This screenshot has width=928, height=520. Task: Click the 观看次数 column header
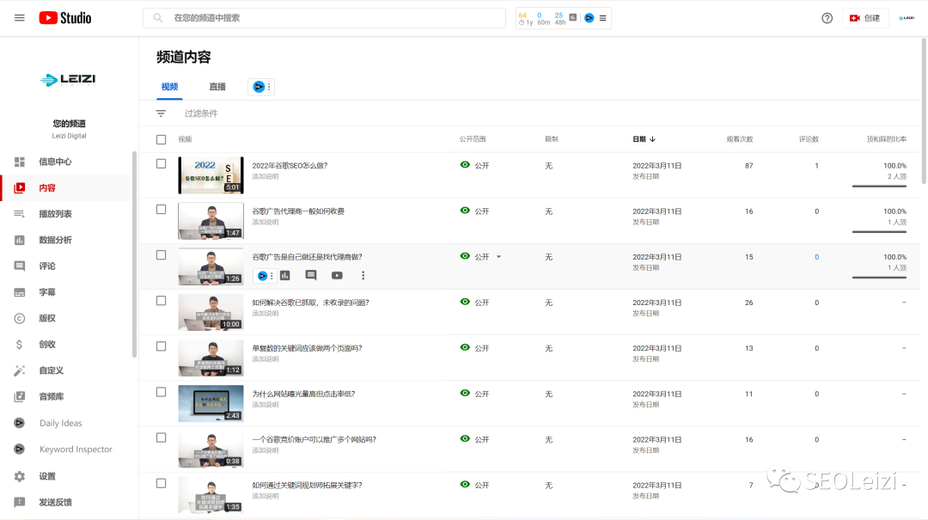pos(740,139)
